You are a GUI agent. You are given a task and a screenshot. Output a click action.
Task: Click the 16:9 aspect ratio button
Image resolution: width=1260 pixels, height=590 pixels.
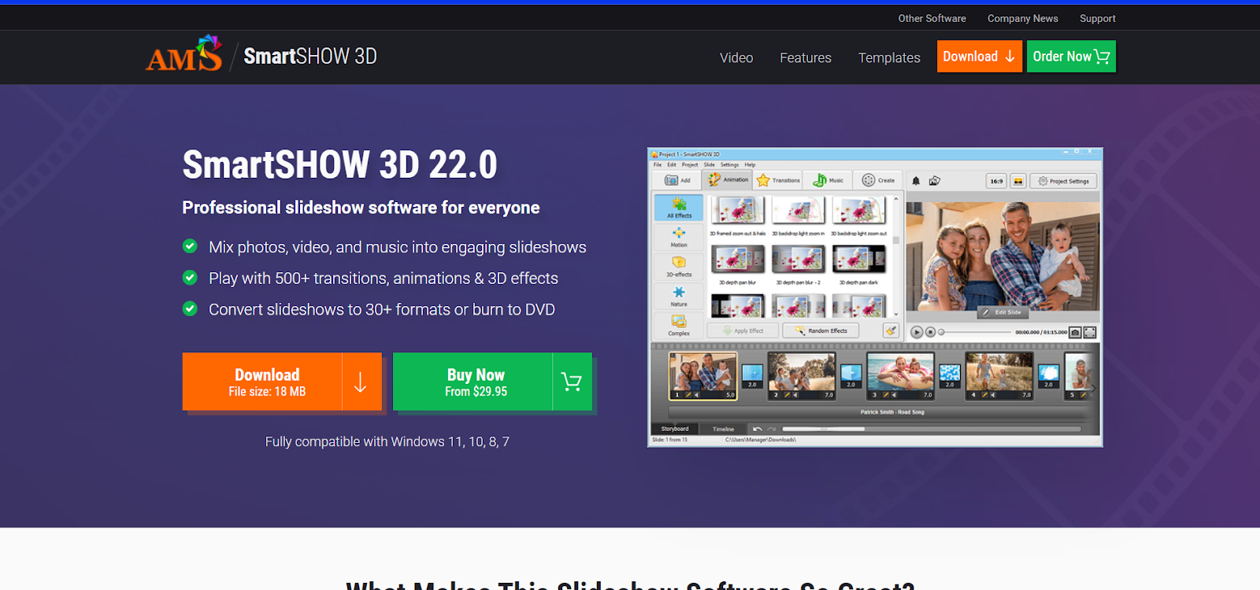(996, 181)
